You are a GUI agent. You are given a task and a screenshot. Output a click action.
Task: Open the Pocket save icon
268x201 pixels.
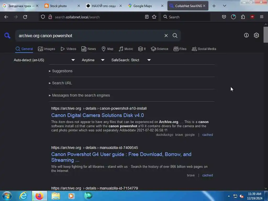click(x=224, y=17)
